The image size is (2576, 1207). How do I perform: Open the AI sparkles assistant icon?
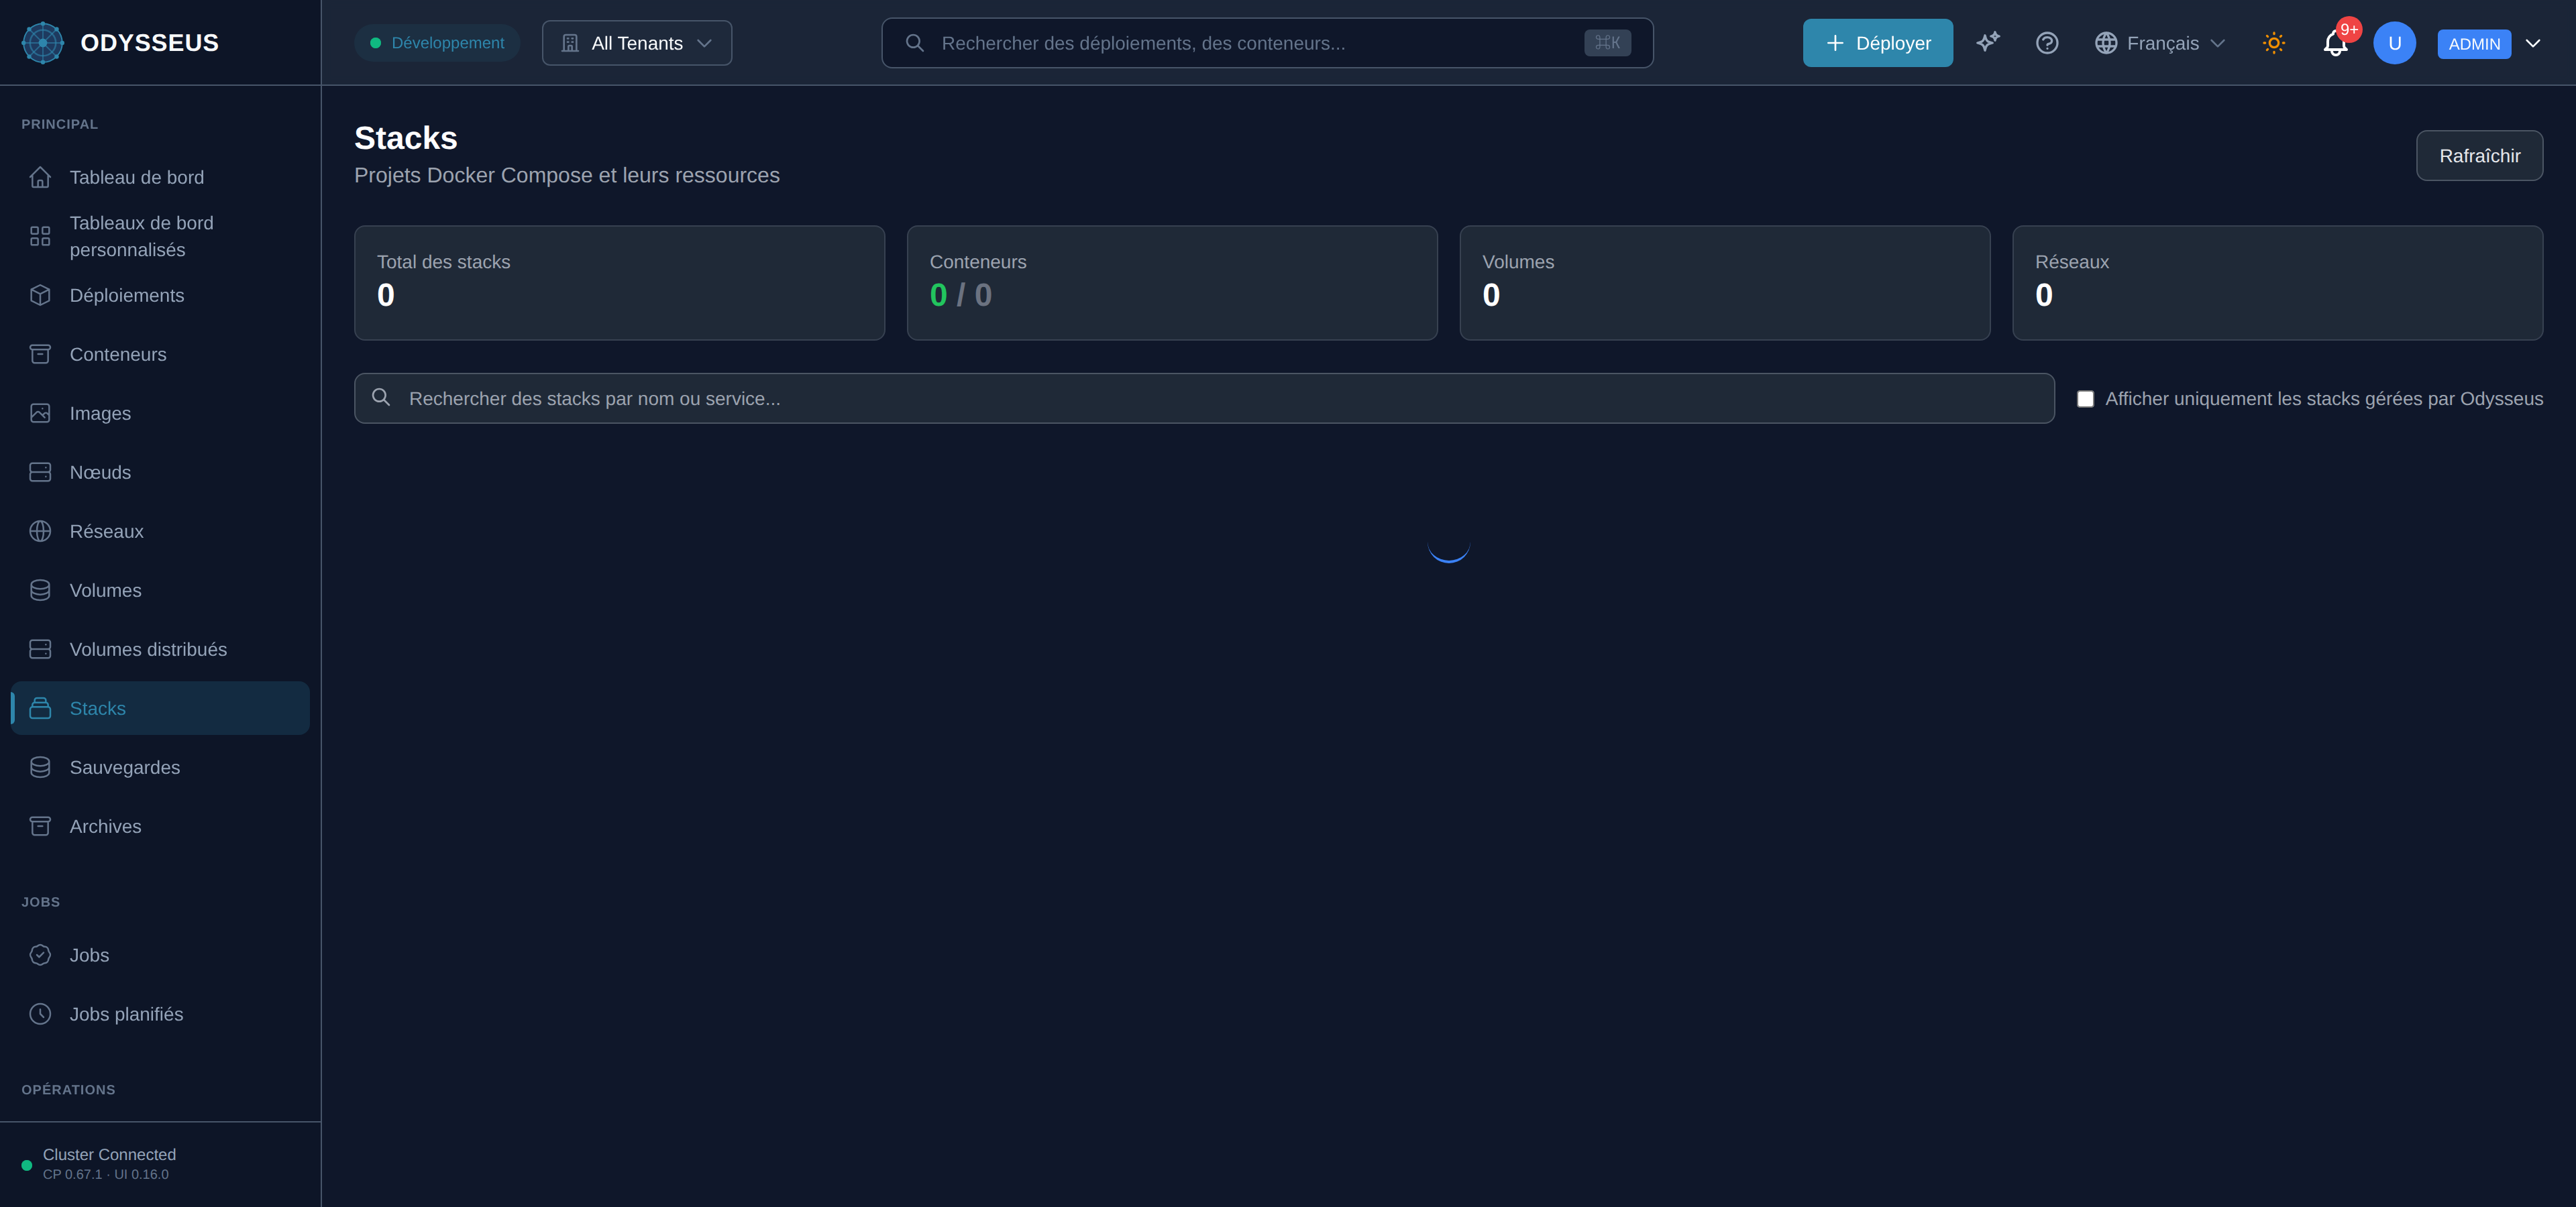point(1988,42)
